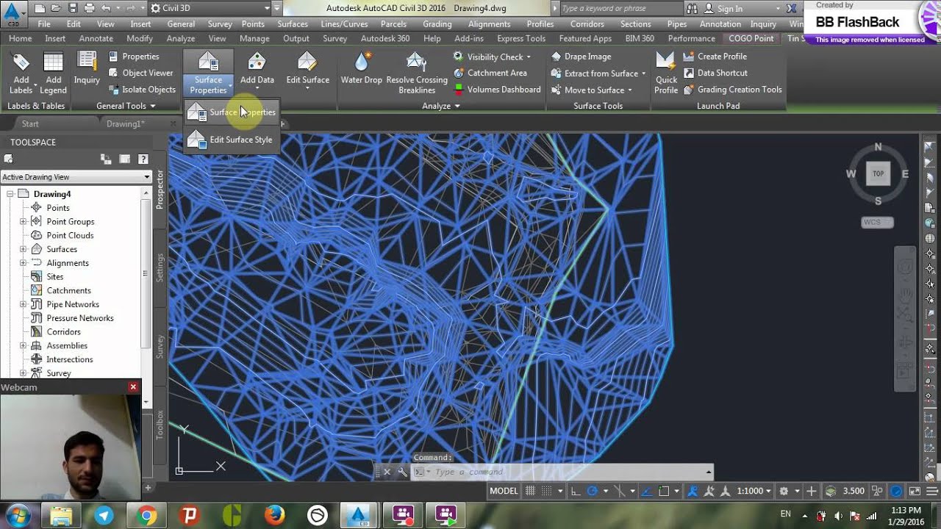Switch to the Annotate ribbon tab
This screenshot has width=941, height=529.
(96, 38)
